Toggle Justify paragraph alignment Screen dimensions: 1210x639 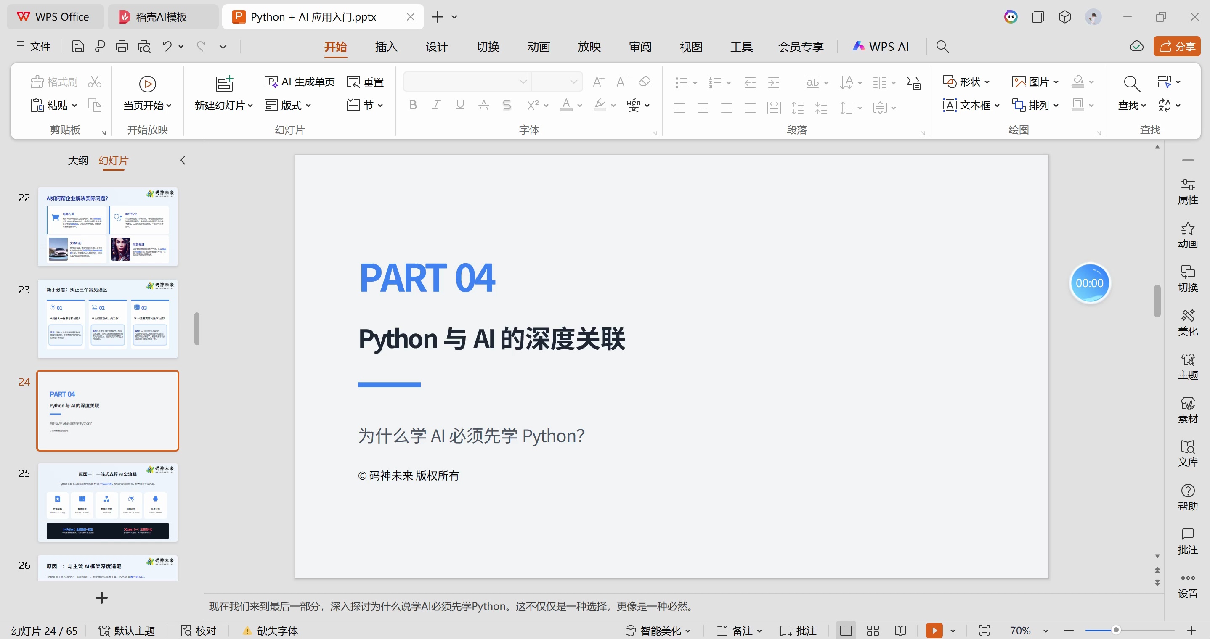(x=750, y=108)
